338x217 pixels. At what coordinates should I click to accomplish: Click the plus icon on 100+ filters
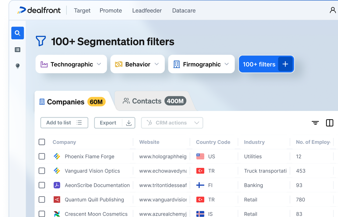pos(285,64)
